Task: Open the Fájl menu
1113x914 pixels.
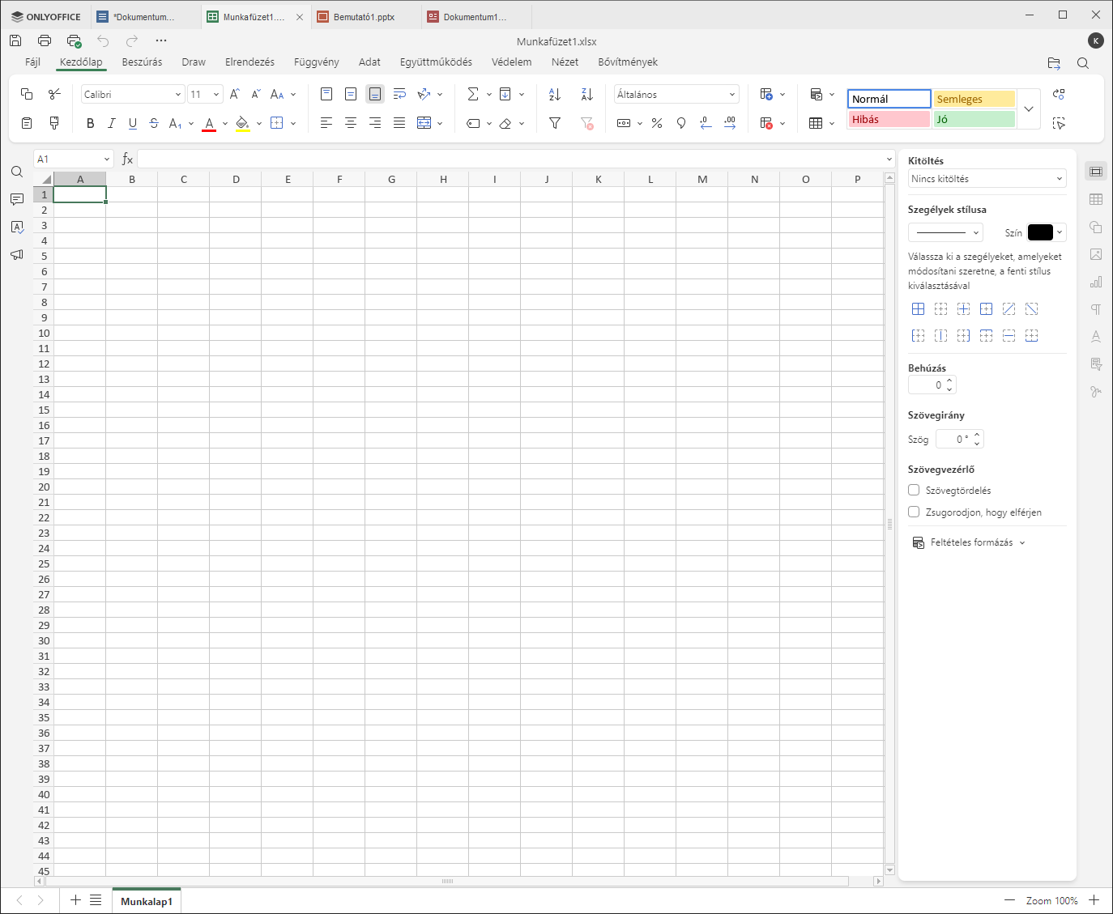Action: (32, 62)
